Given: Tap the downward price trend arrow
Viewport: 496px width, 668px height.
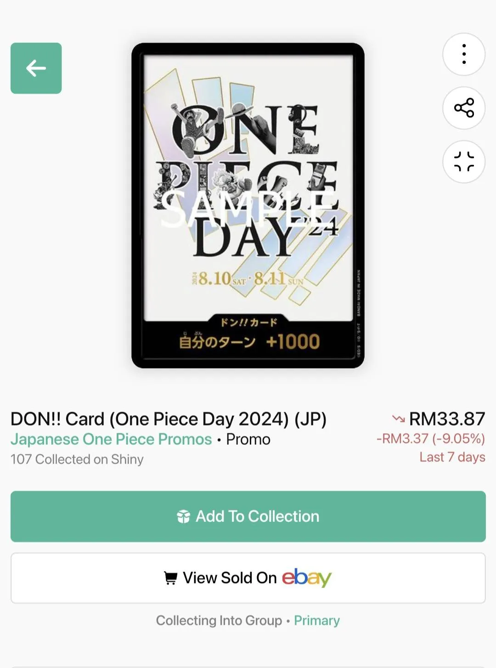Looking at the screenshot, I should (x=398, y=419).
